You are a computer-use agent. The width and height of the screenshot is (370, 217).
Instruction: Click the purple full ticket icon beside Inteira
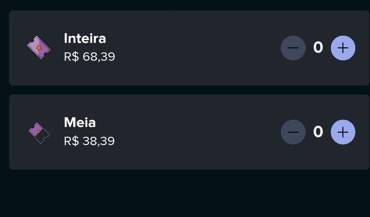click(x=39, y=48)
